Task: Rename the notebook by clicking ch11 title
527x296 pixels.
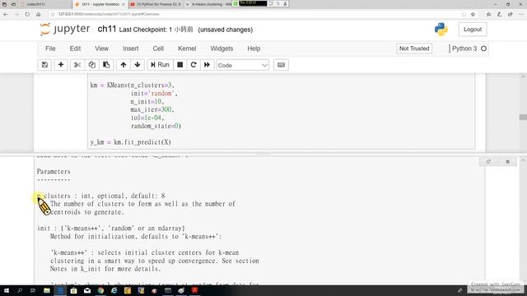Action: click(x=106, y=30)
